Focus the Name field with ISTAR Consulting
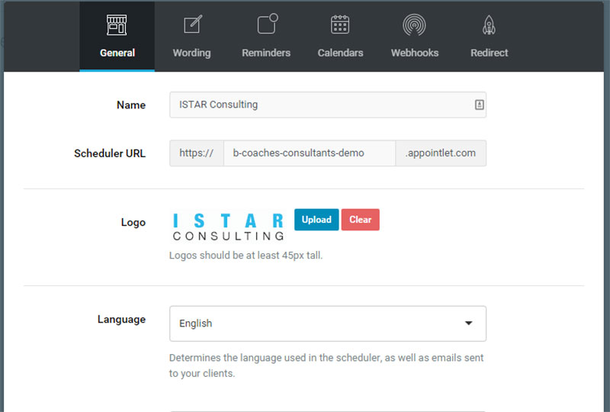This screenshot has width=610, height=412. click(328, 105)
